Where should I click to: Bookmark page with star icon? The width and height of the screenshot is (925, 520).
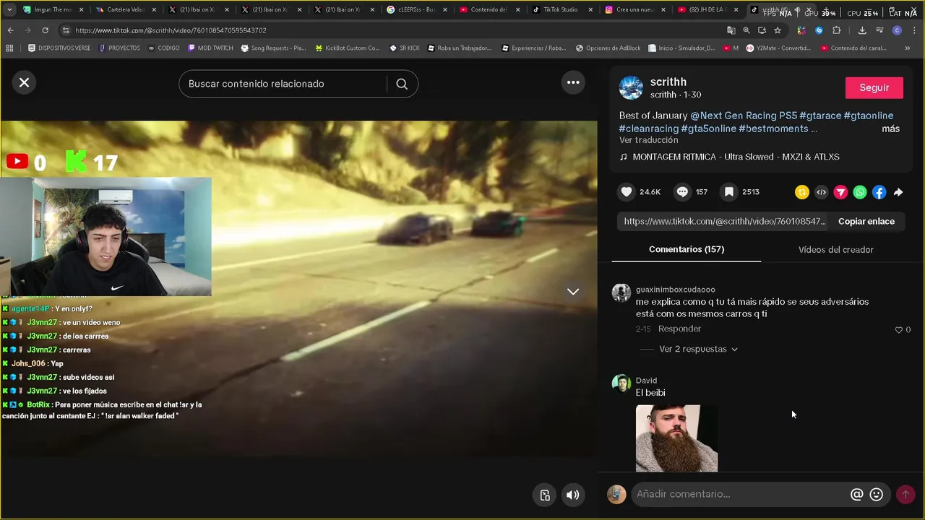[x=778, y=30]
